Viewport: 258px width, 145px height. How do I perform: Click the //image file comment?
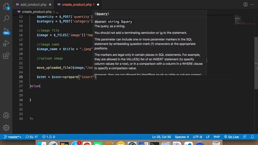pos(48,31)
